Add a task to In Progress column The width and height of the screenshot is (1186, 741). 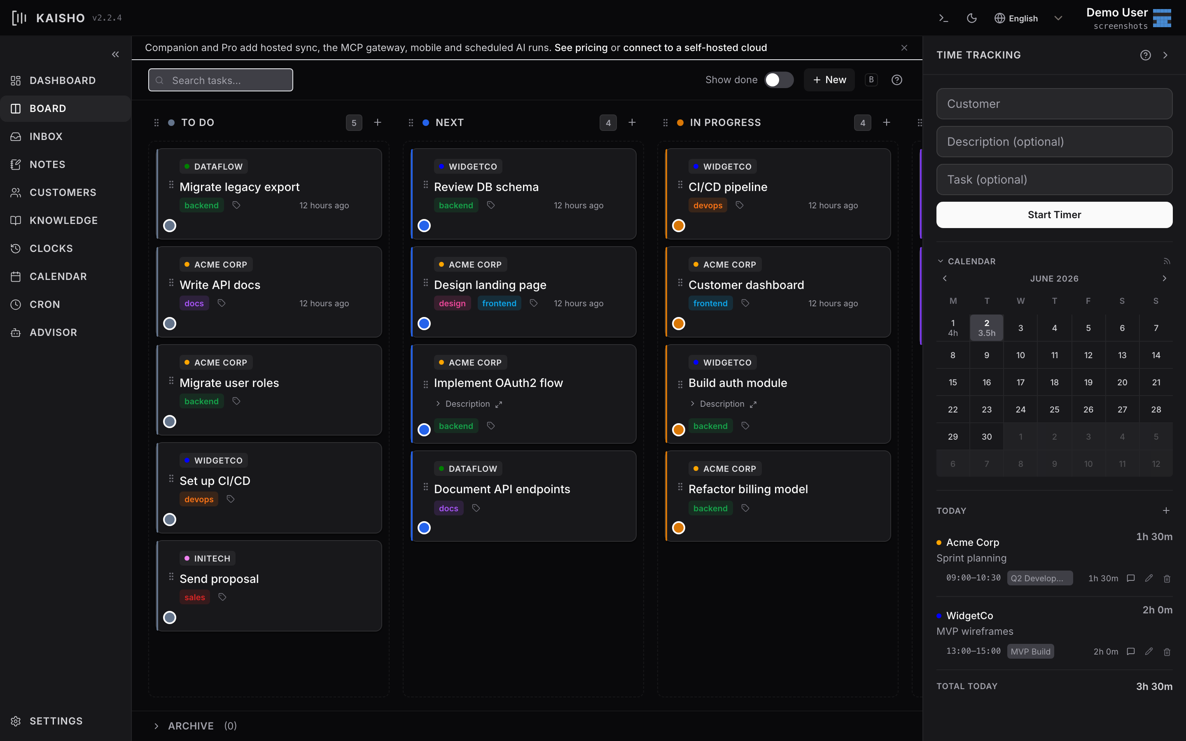(x=886, y=123)
